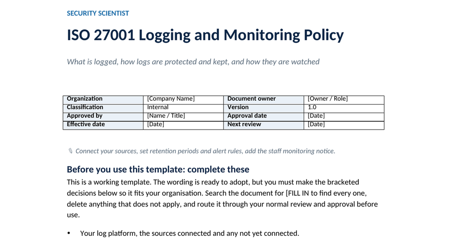
Task: Click the Connect your sources italic instruction line
Action: pos(205,151)
